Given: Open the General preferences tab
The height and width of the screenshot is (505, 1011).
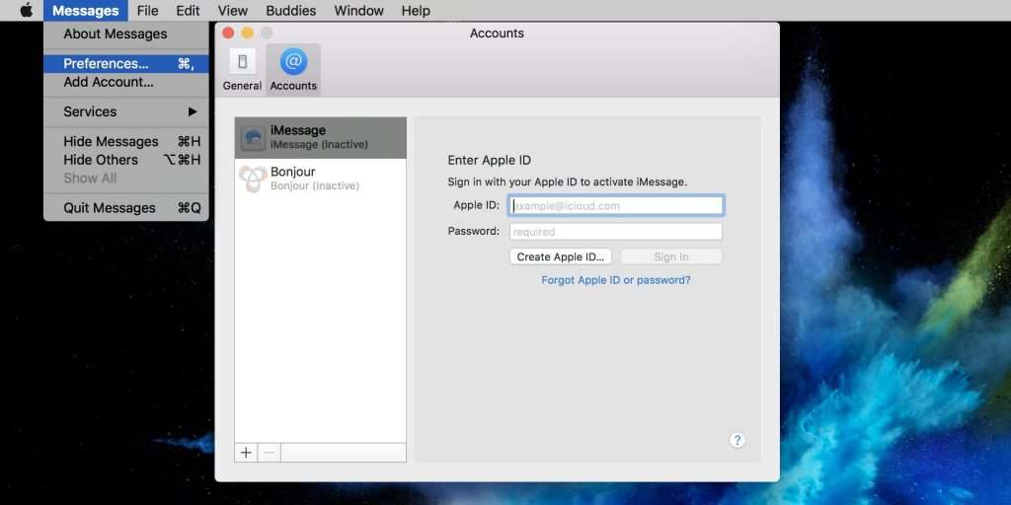Looking at the screenshot, I should pos(242,70).
